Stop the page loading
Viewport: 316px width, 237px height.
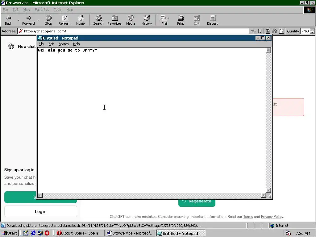pyautogui.click(x=48, y=20)
